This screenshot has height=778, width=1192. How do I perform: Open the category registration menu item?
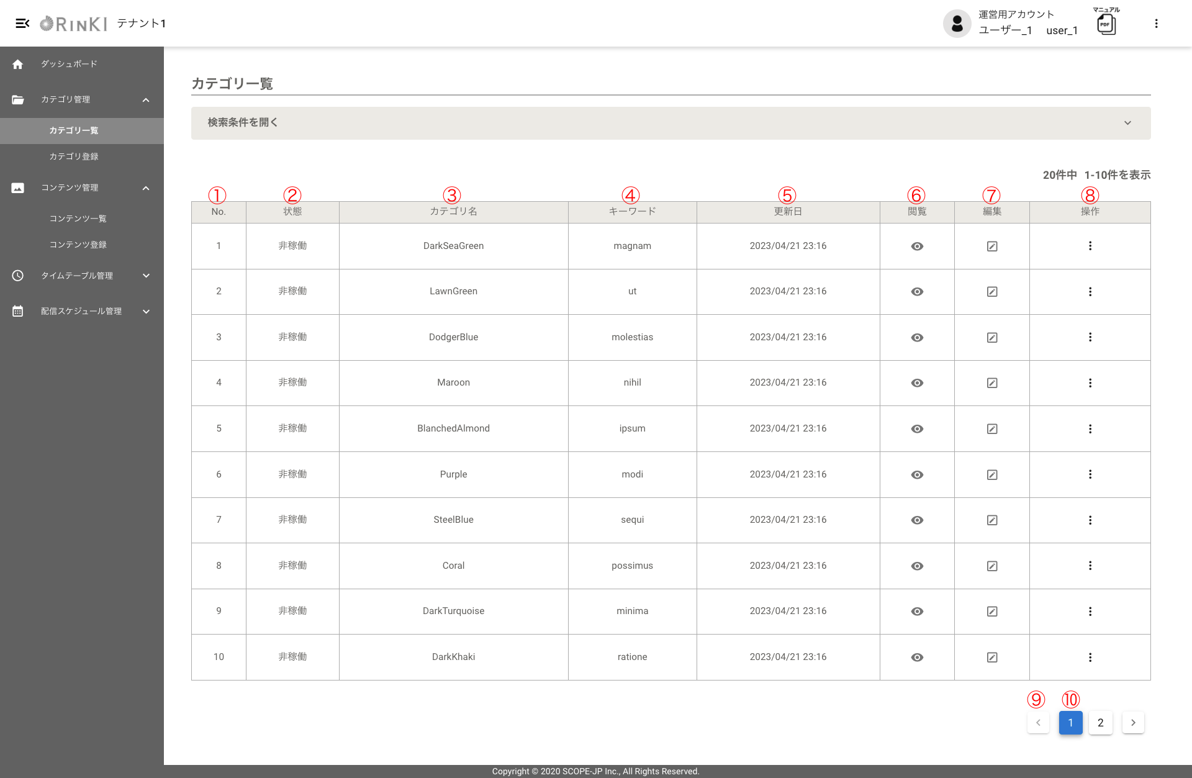[x=74, y=156]
